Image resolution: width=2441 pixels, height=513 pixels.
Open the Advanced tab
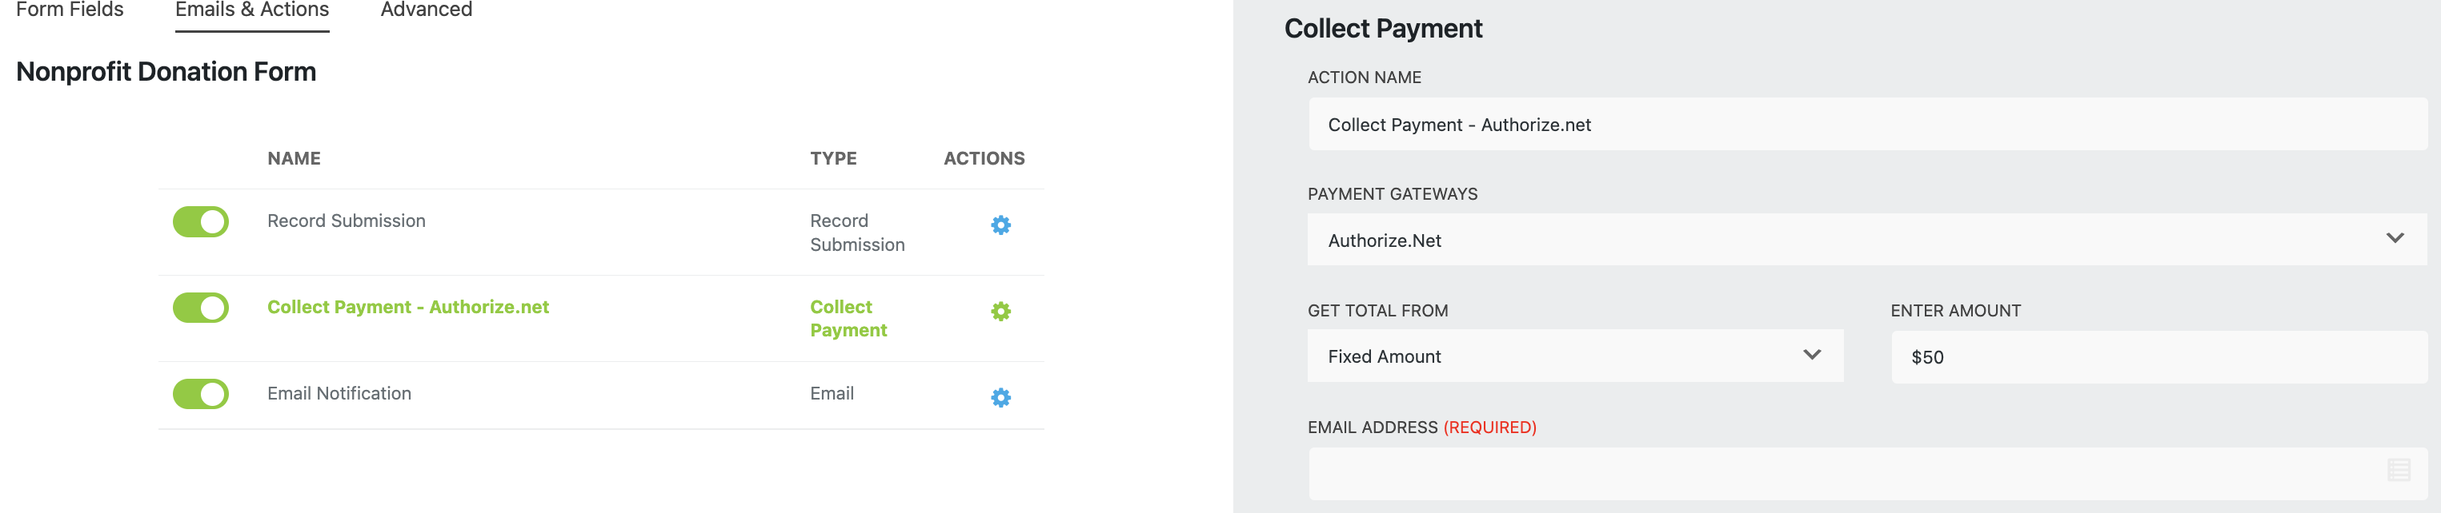pos(426,10)
